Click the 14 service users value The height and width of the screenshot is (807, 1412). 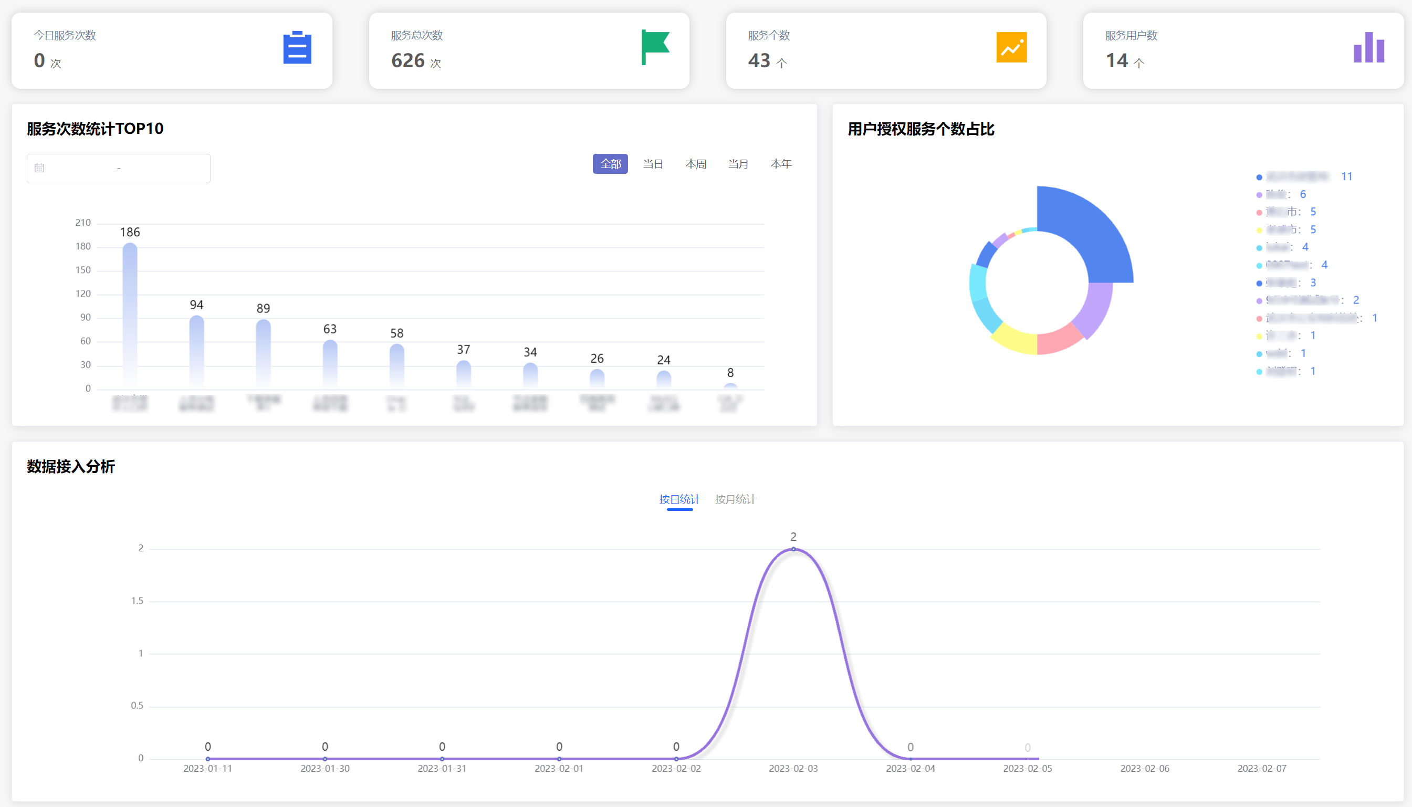pos(1117,60)
